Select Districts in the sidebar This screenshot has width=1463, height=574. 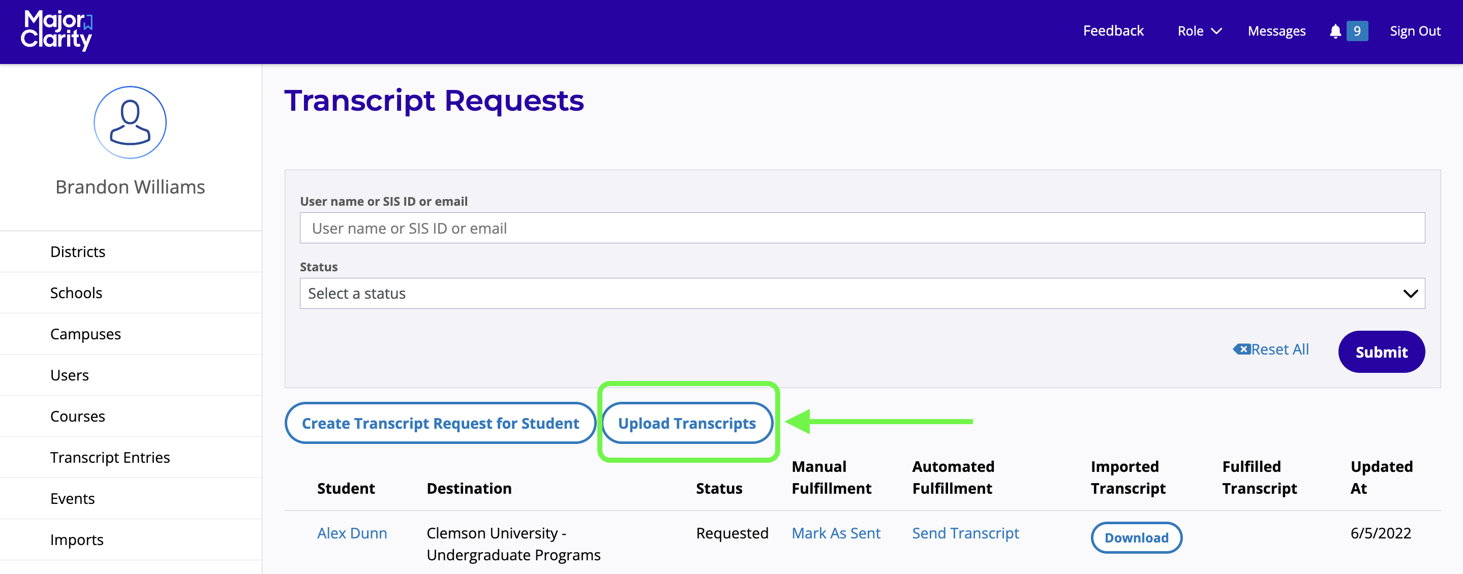tap(77, 251)
